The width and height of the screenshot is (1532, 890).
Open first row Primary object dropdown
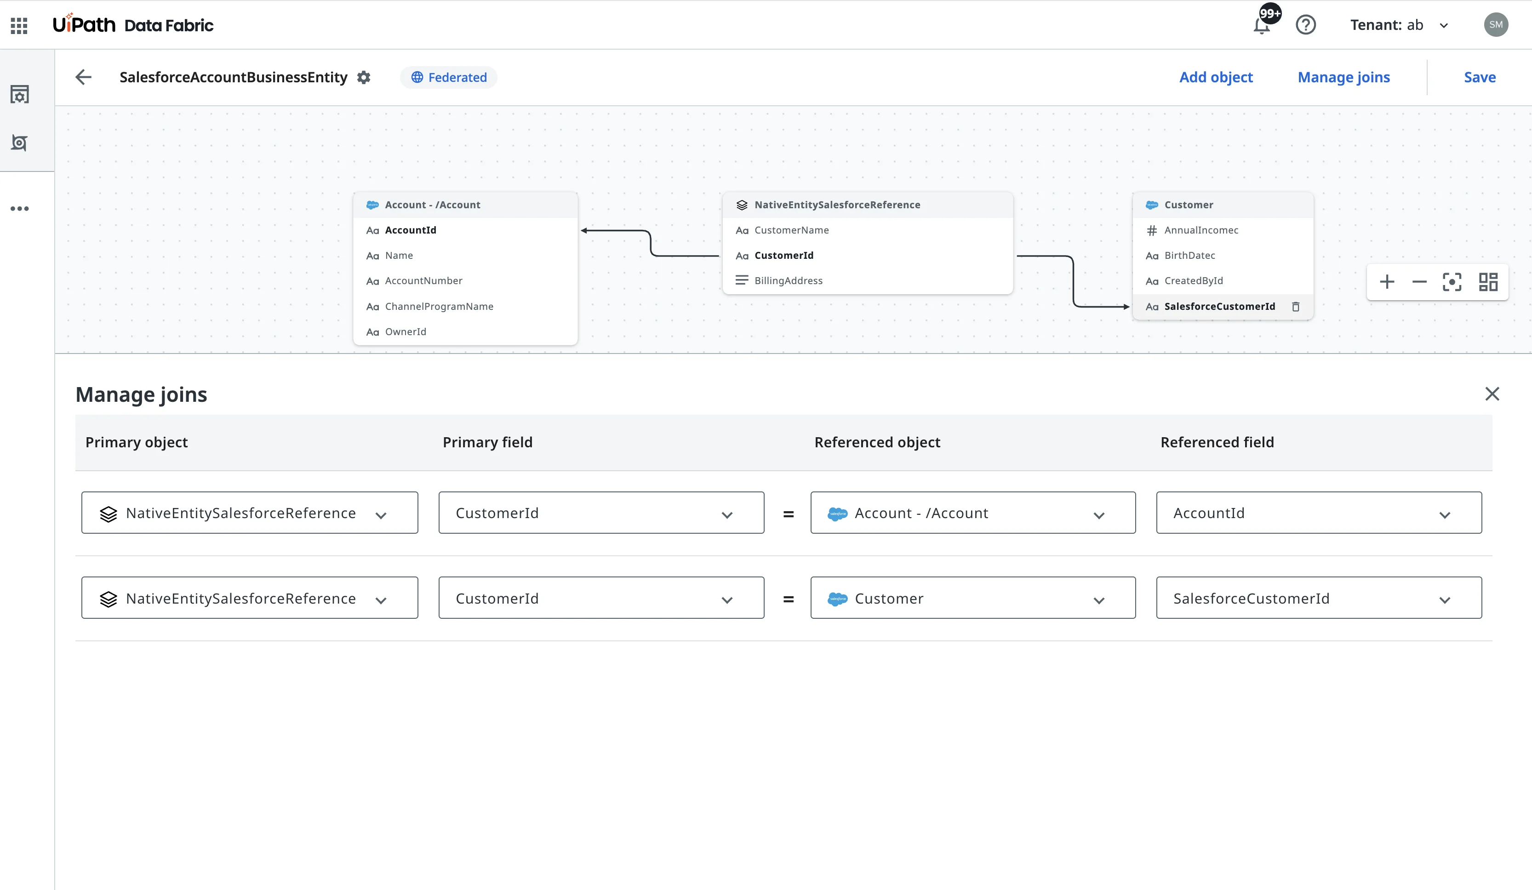pyautogui.click(x=250, y=513)
